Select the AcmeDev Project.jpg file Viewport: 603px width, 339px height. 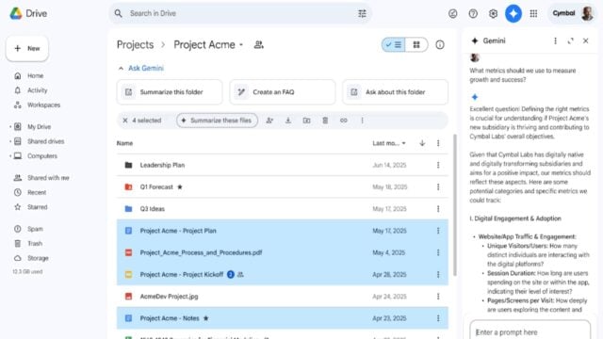[283, 297]
